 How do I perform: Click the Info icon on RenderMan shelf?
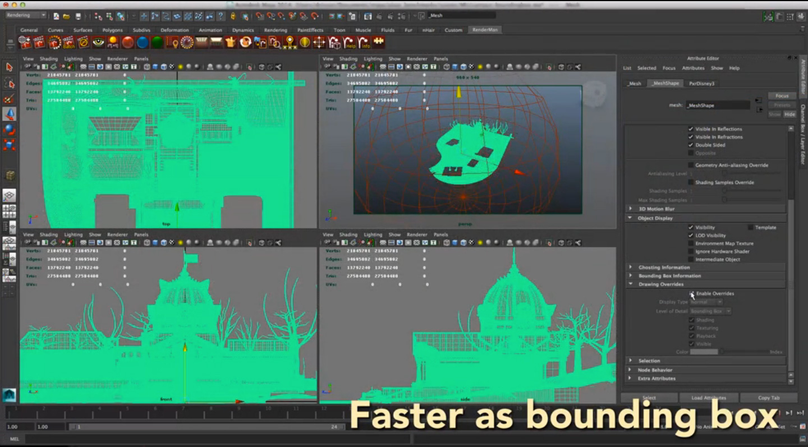[x=365, y=43]
